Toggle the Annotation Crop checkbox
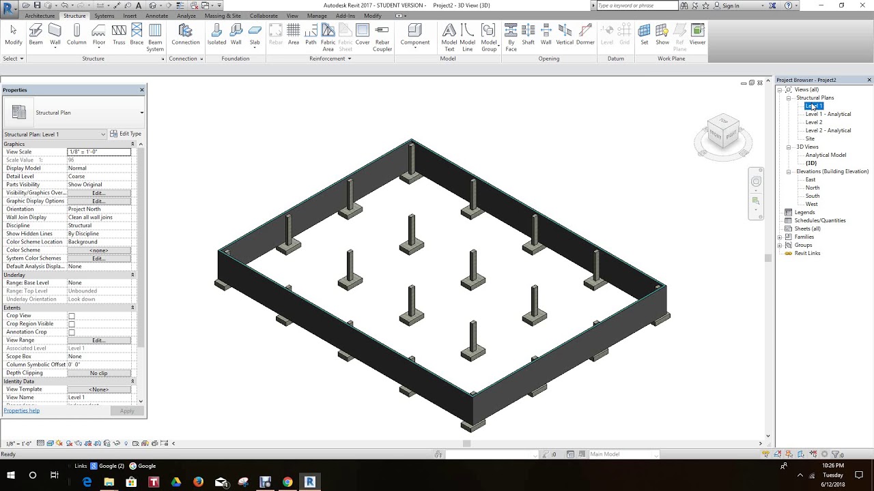 click(x=71, y=332)
